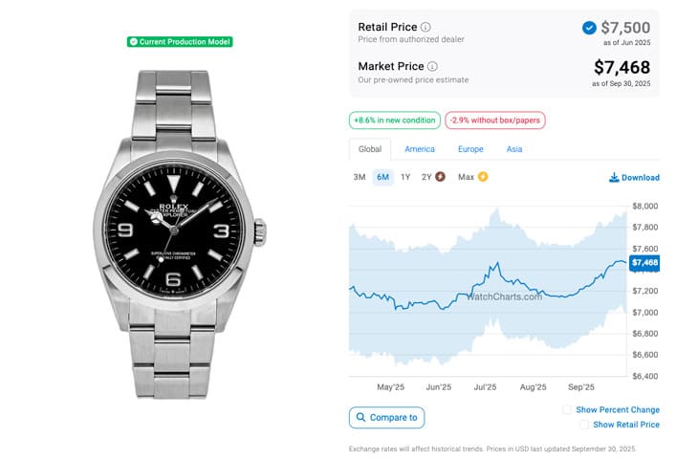Select the 1Y time range
698x461 pixels.
[405, 177]
